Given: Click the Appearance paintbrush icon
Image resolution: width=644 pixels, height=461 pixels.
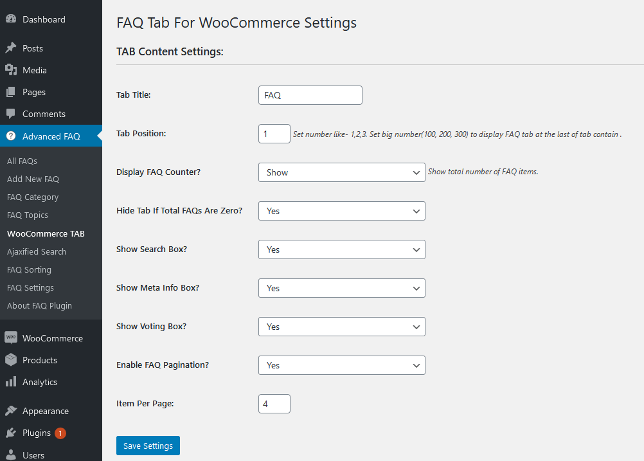Looking at the screenshot, I should [11, 410].
